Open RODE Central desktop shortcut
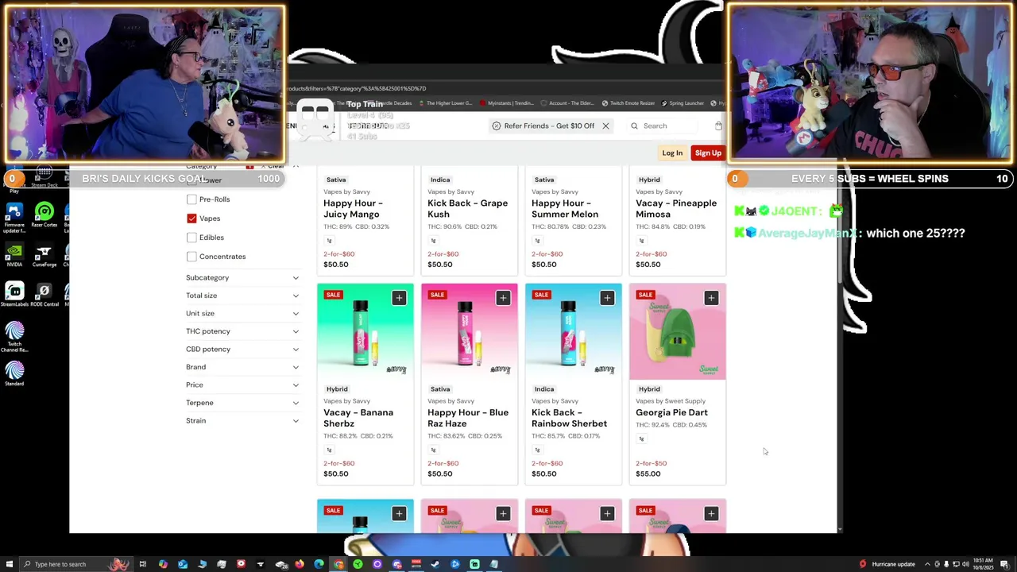The image size is (1017, 572). coord(44,295)
